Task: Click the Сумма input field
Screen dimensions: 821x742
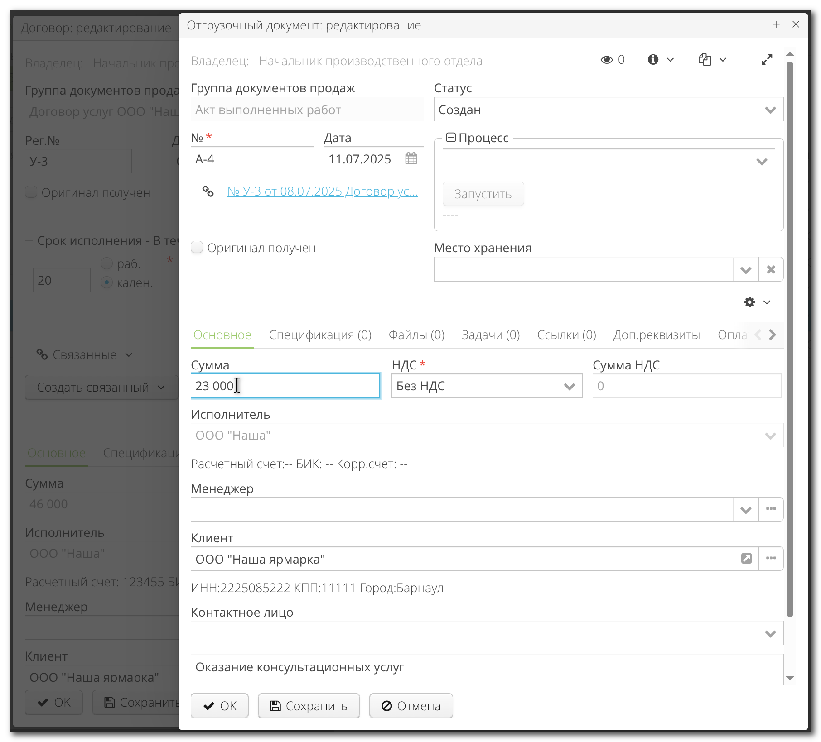Action: pyautogui.click(x=285, y=386)
